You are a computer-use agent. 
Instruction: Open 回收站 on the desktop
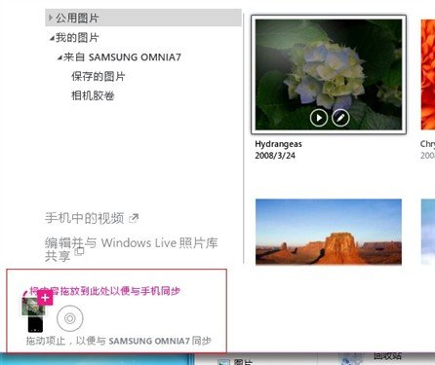(387, 356)
